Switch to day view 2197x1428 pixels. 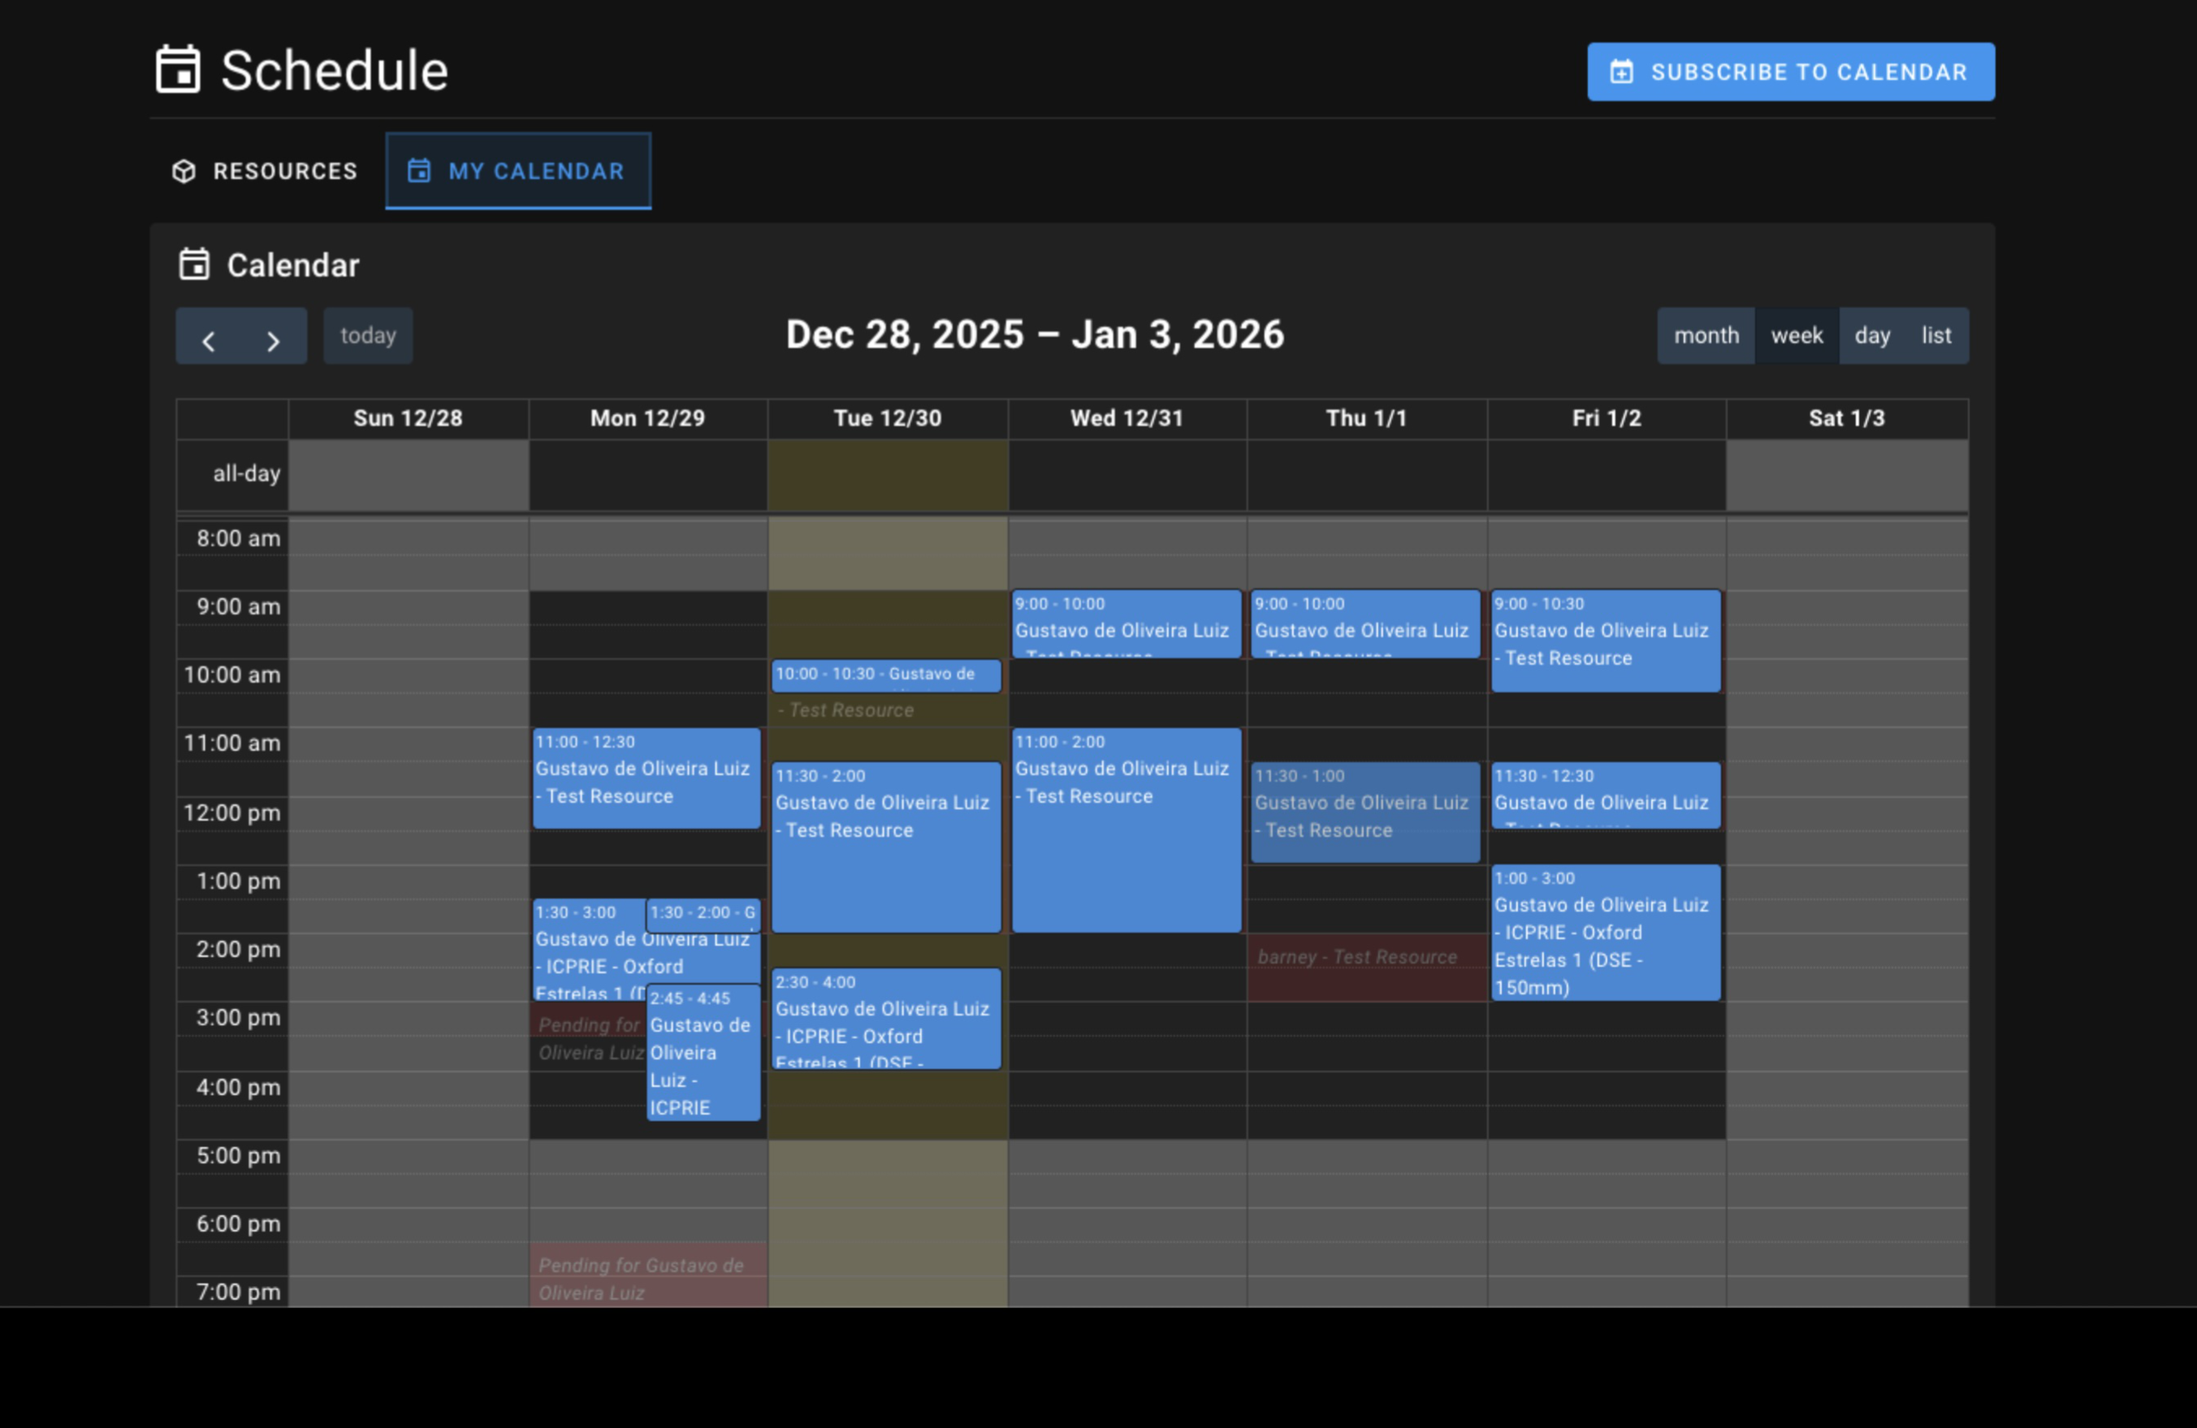click(x=1871, y=336)
